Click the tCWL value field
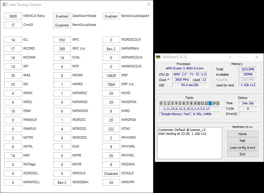 (62, 58)
